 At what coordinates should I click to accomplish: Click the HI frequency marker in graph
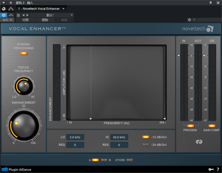(164, 119)
